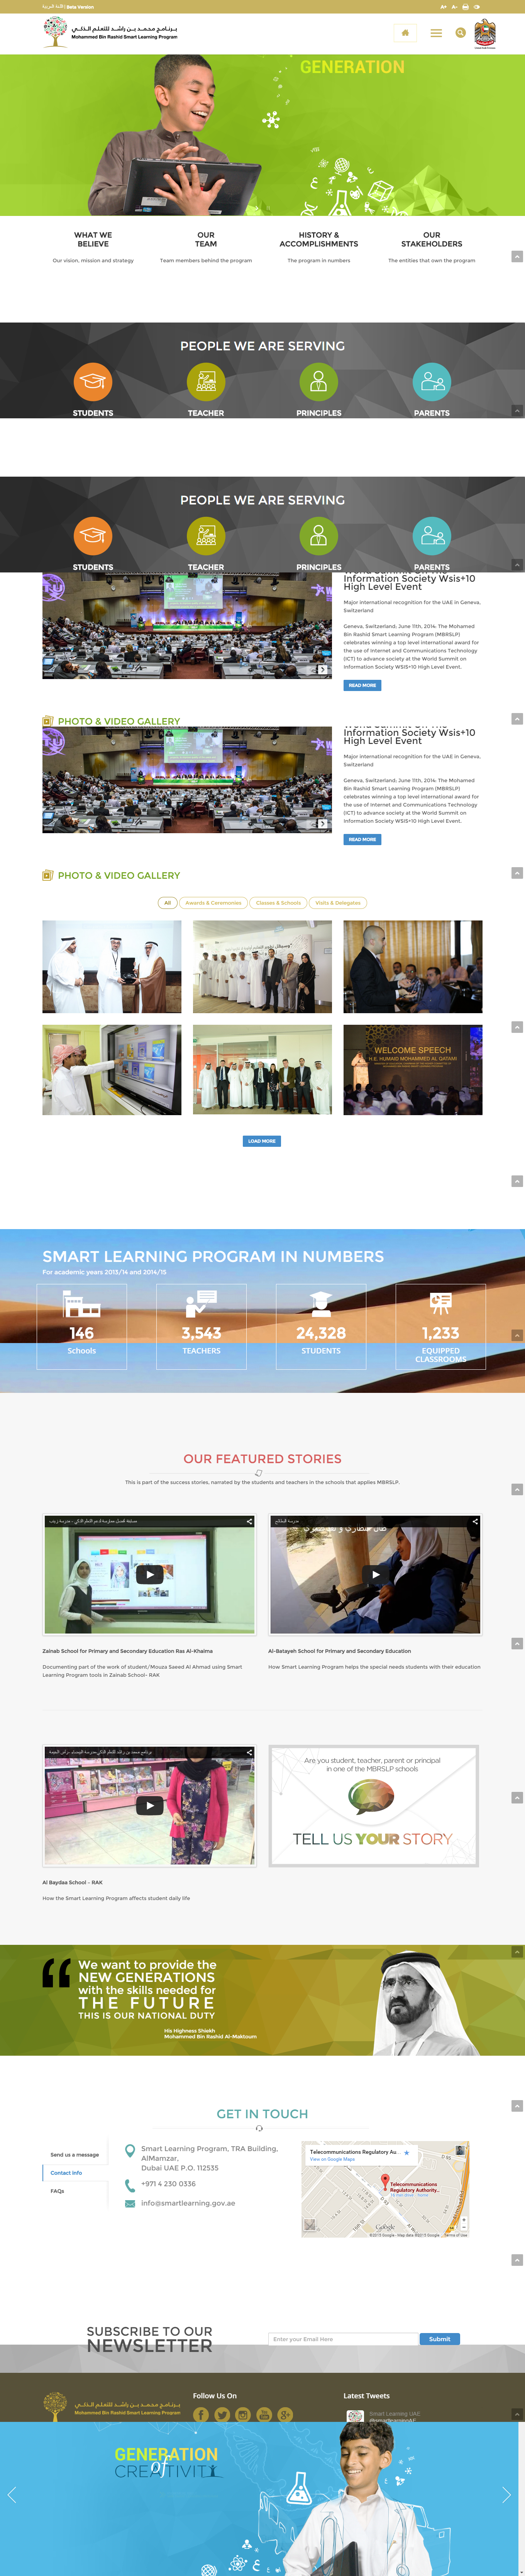Click the search icon in header
Image resolution: width=525 pixels, height=2576 pixels.
click(x=461, y=33)
